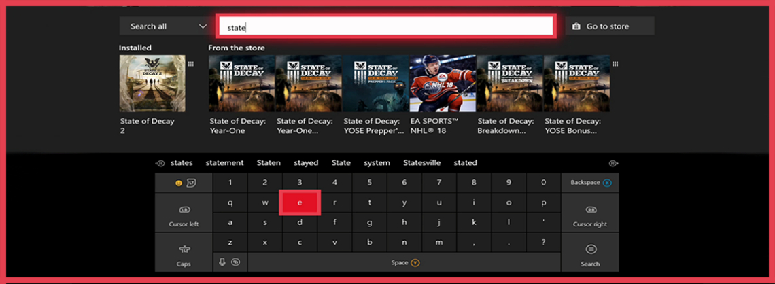Image resolution: width=775 pixels, height=284 pixels.
Task: Tap the l key
Action: click(x=509, y=222)
